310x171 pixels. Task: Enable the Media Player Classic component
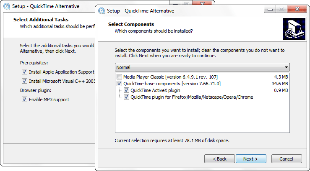(119, 77)
